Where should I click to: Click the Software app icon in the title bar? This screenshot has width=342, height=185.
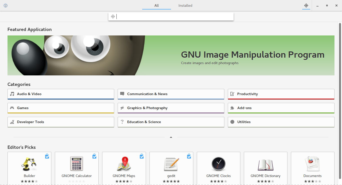(x=6, y=5)
